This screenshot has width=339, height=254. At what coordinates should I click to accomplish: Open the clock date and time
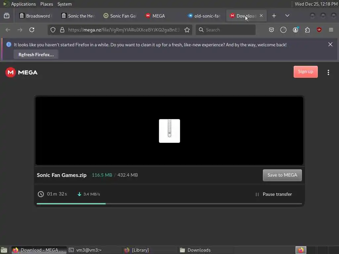(316, 4)
